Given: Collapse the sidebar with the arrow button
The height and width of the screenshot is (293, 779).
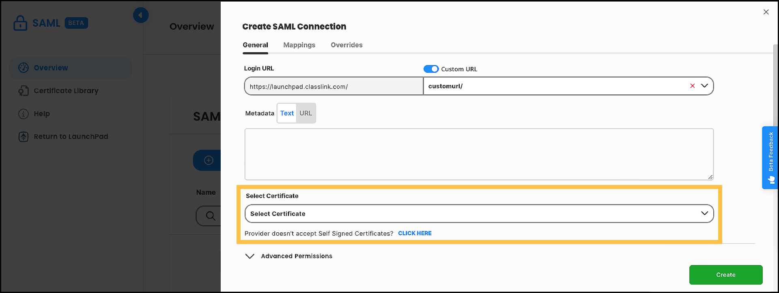Looking at the screenshot, I should pos(140,15).
